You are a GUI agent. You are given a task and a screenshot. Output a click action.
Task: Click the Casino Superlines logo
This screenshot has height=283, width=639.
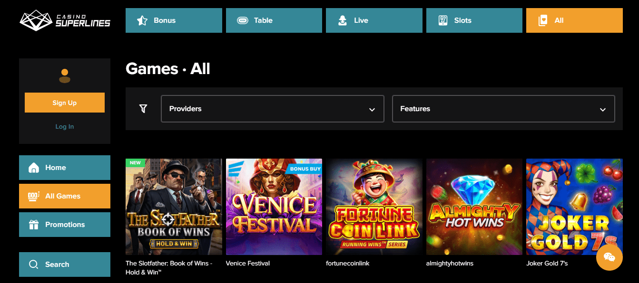click(65, 20)
